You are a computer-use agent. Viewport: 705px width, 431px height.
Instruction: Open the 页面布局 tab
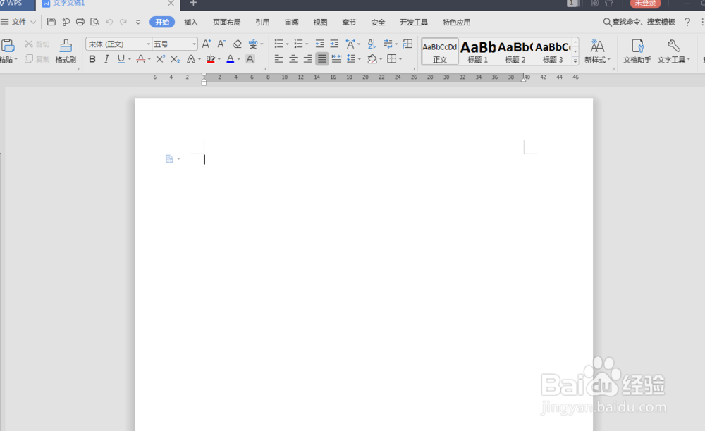[x=226, y=22]
